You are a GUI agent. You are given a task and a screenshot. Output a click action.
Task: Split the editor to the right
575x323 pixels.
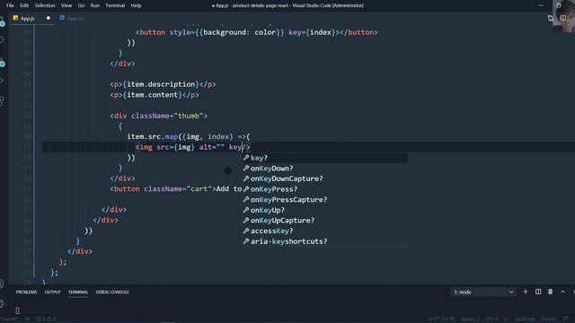(563, 18)
